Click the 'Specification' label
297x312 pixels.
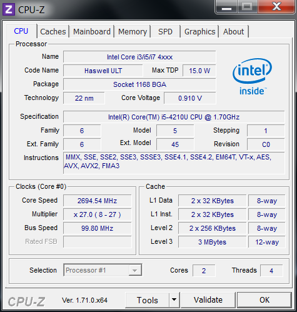click(x=39, y=116)
